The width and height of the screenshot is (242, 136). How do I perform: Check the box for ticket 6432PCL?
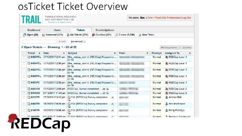click(x=24, y=70)
